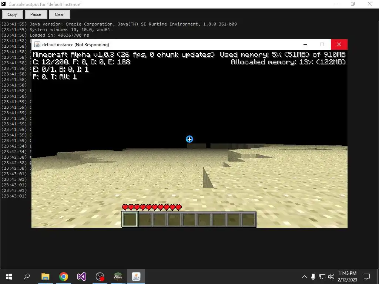
Task: Click the System: windows 10 console line
Action: (70, 30)
